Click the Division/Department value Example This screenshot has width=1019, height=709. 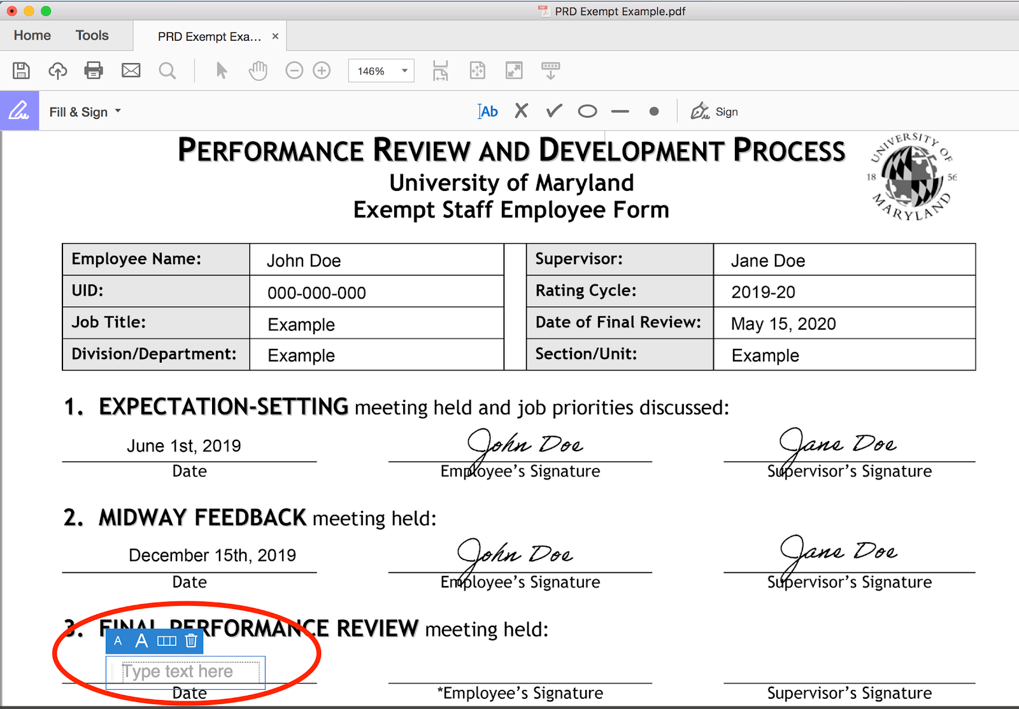pyautogui.click(x=301, y=356)
